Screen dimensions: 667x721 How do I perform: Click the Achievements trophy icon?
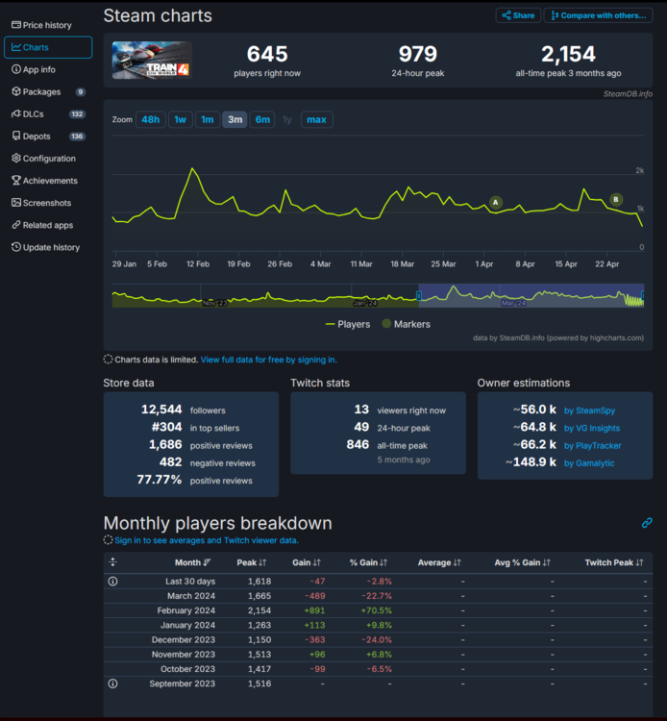click(x=16, y=181)
